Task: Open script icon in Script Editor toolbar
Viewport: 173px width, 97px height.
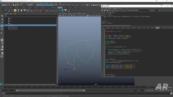Action: click(x=102, y=10)
